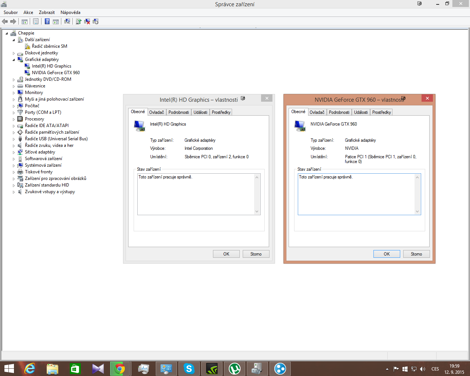Open NVIDIA GeForce Experience taskbar icon

212,369
